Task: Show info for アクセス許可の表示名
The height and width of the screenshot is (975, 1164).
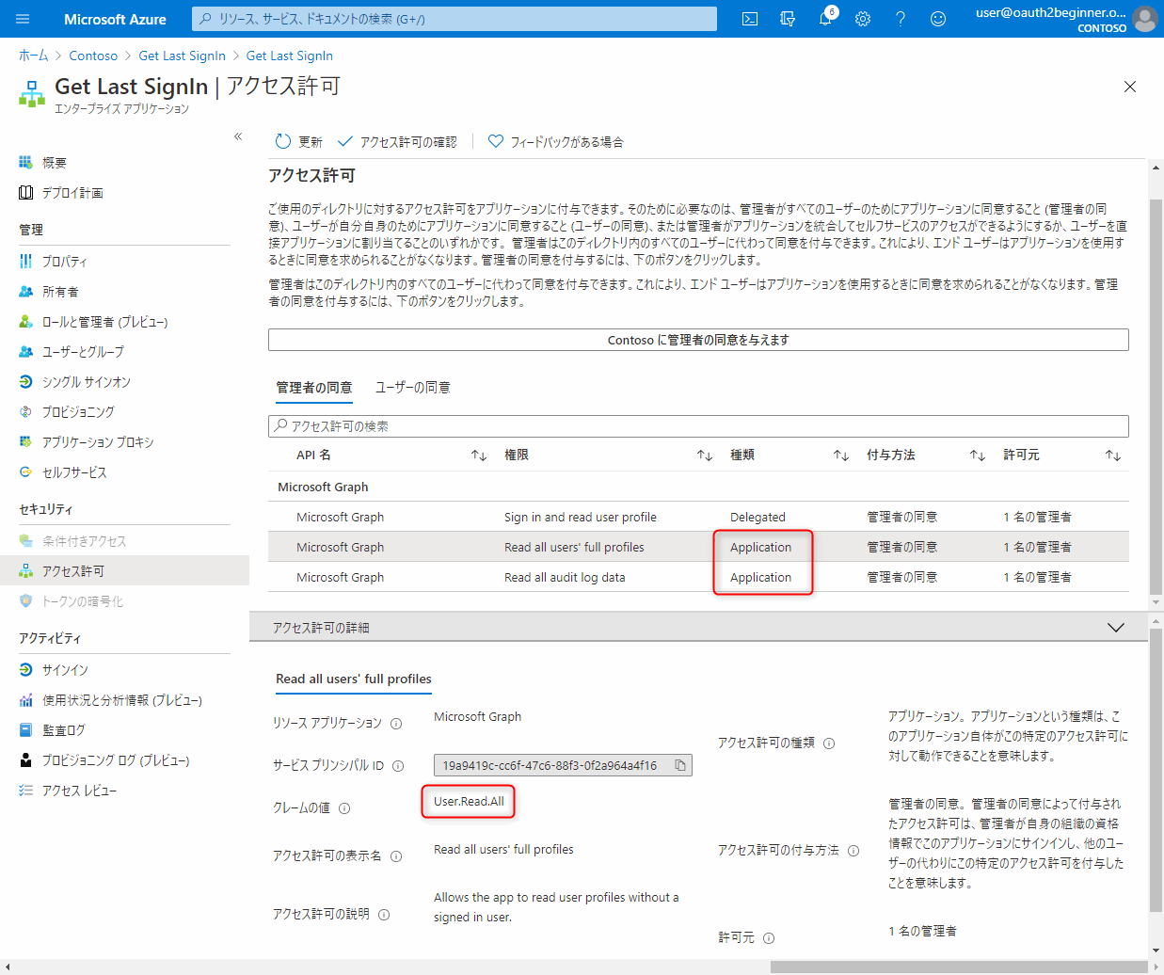Action: coord(396,856)
